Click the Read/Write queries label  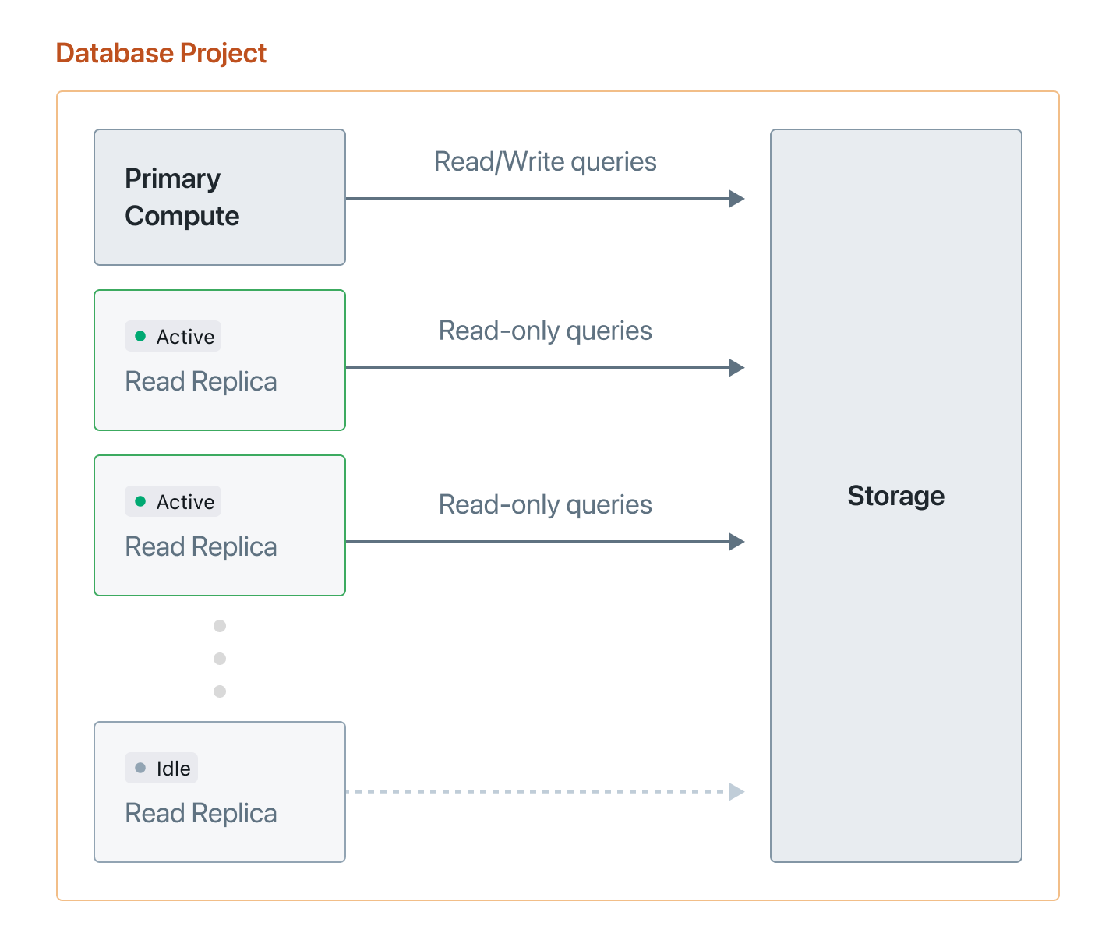(x=545, y=161)
